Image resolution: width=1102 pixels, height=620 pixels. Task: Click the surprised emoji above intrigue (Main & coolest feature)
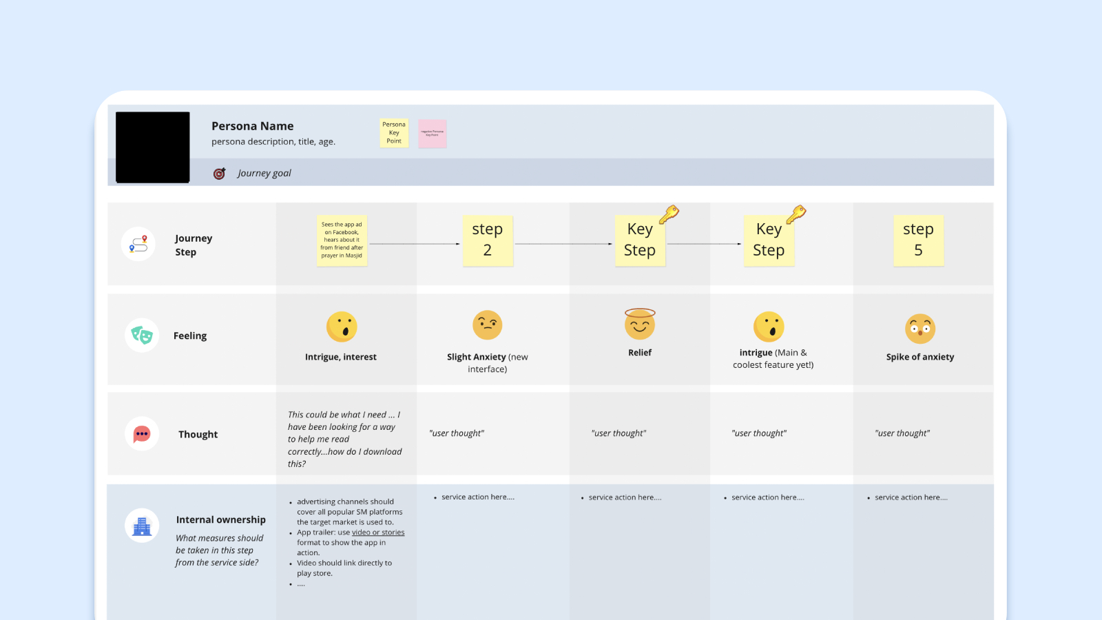(769, 327)
